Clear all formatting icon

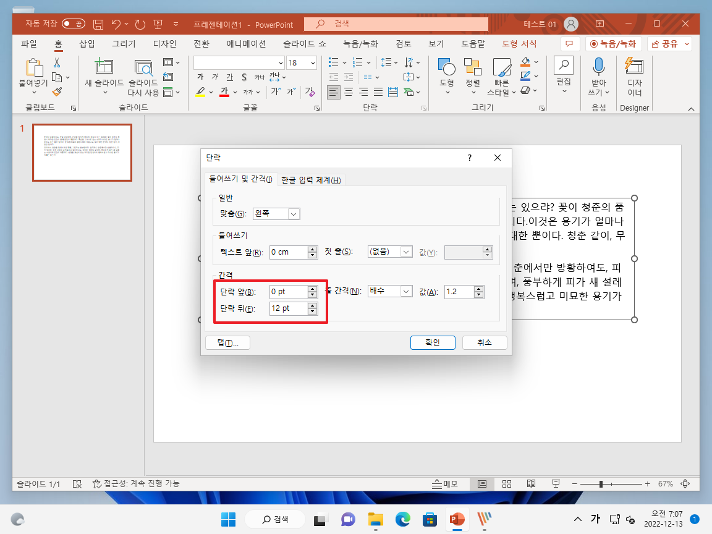point(310,91)
